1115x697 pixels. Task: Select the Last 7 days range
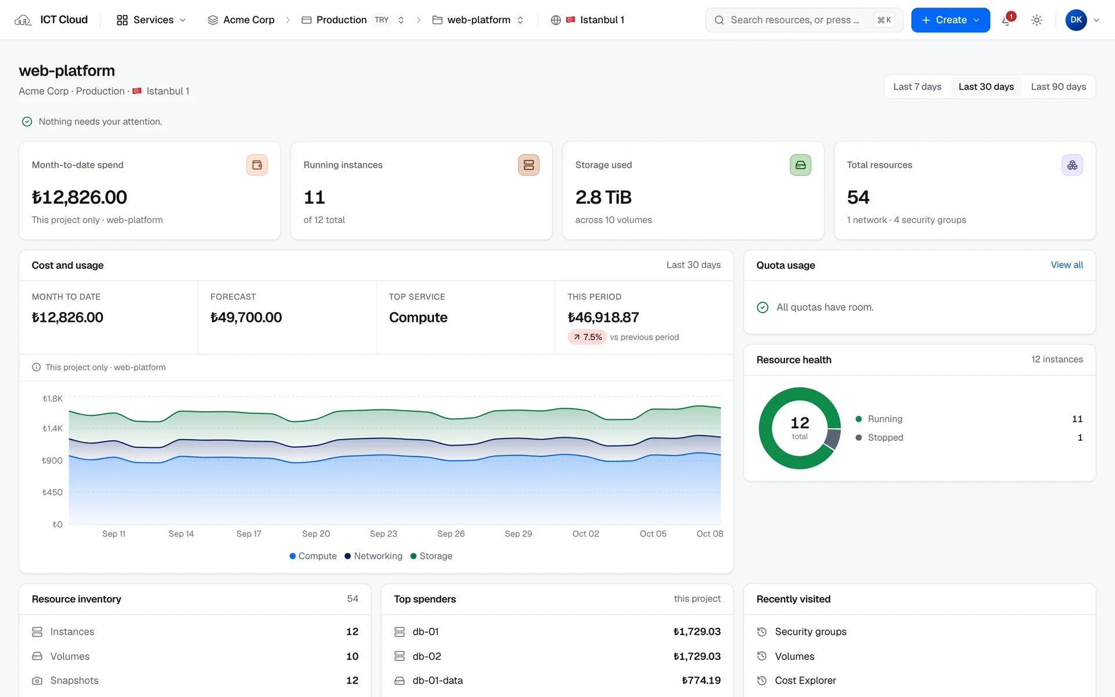coord(917,87)
